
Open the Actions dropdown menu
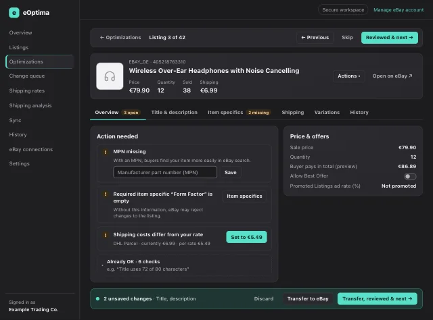349,76
